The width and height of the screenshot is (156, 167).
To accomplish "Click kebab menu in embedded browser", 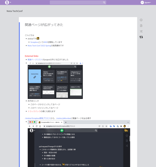I will [128, 126].
